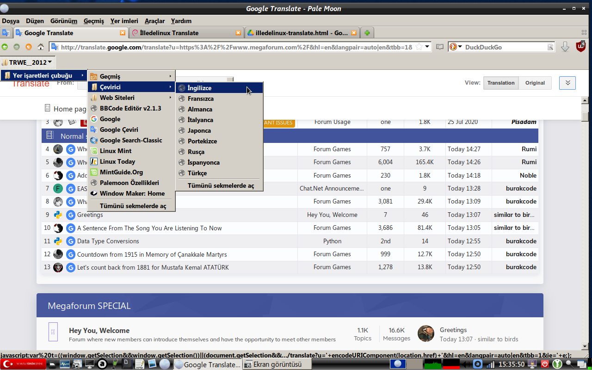Open the address bar history dropdown arrow

click(x=427, y=47)
